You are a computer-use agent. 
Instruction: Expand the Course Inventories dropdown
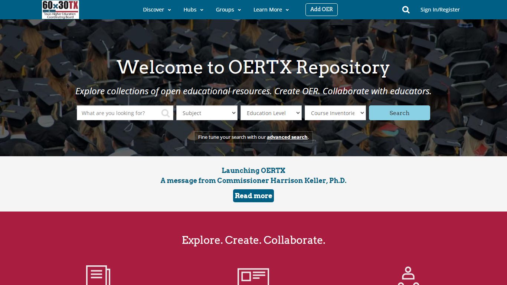tap(335, 113)
